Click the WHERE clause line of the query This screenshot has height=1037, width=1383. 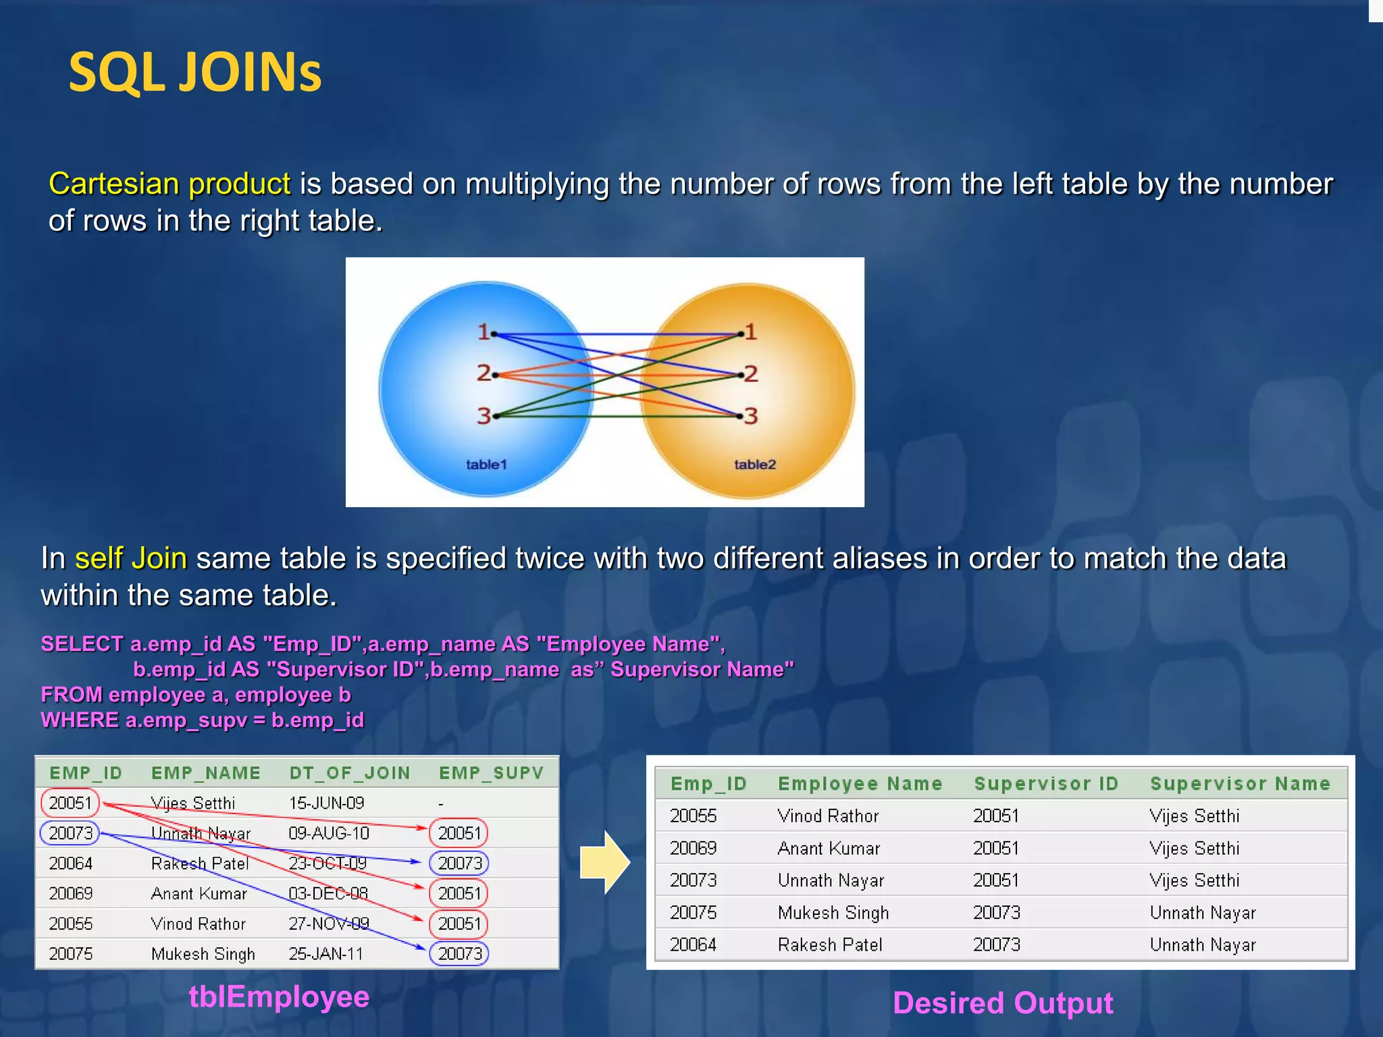click(202, 720)
